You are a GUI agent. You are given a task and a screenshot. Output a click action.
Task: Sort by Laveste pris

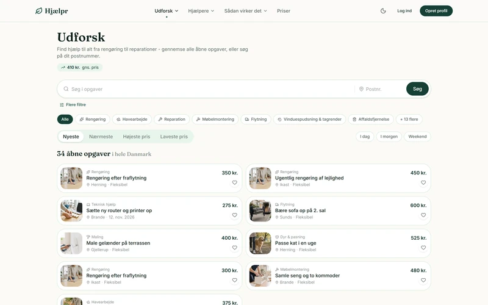(174, 137)
